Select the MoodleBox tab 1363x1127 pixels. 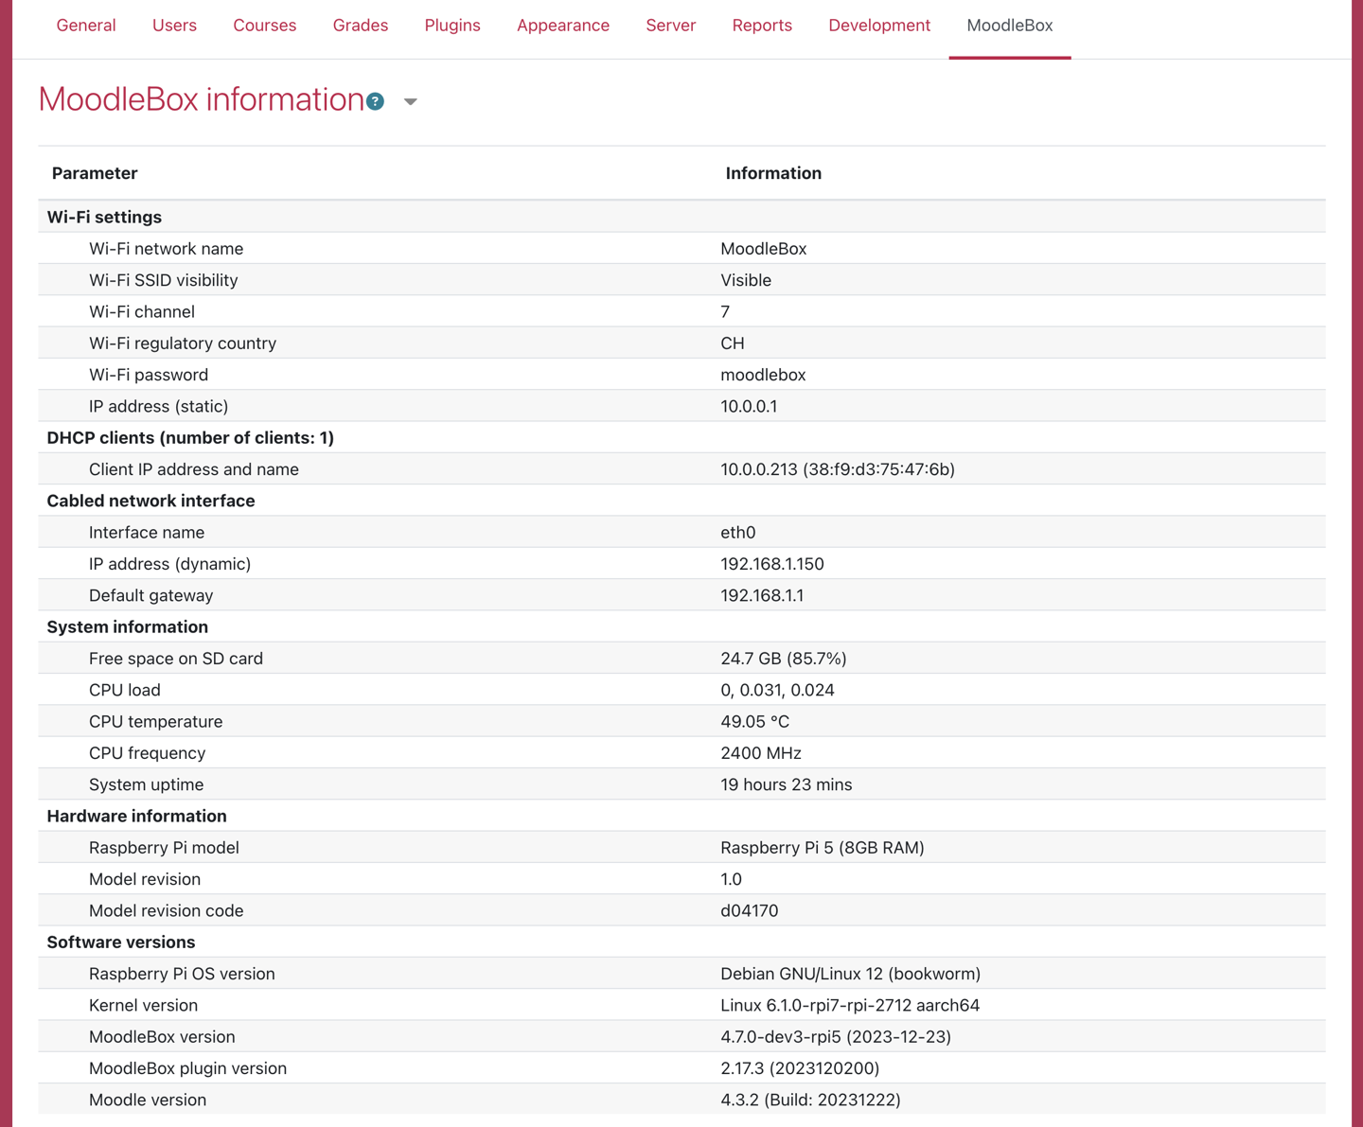tap(1010, 26)
